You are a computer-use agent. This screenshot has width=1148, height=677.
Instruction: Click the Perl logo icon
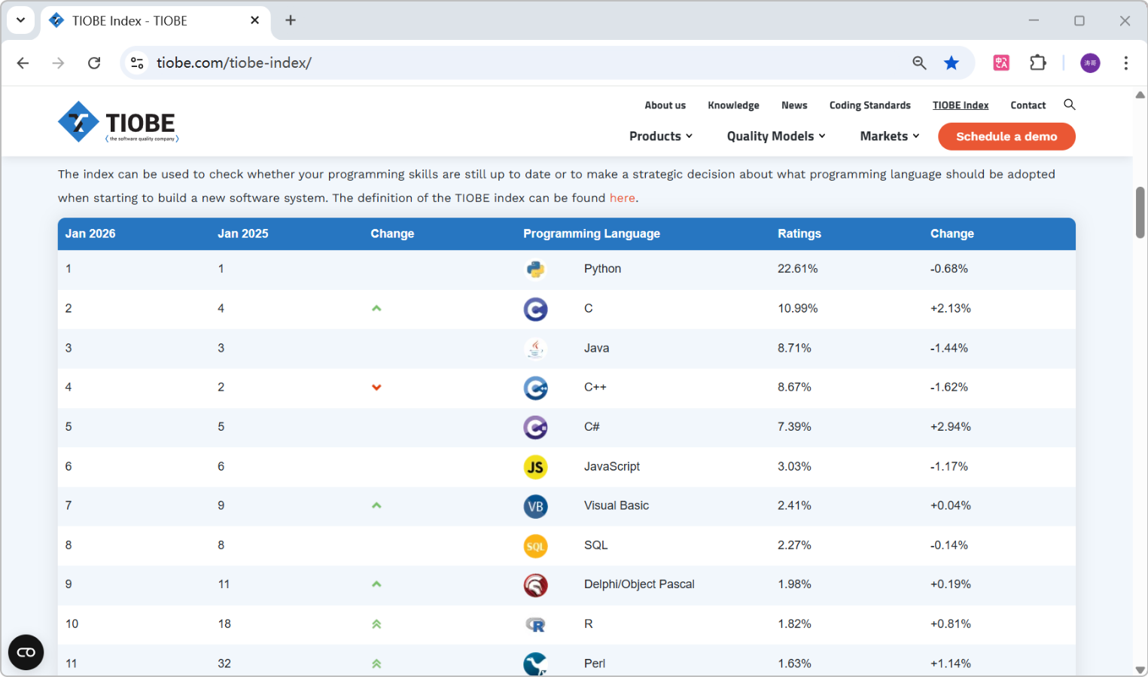pyautogui.click(x=535, y=663)
